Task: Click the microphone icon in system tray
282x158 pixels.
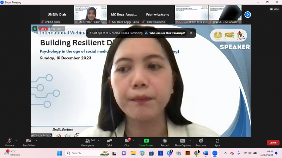Action: pos(239,153)
